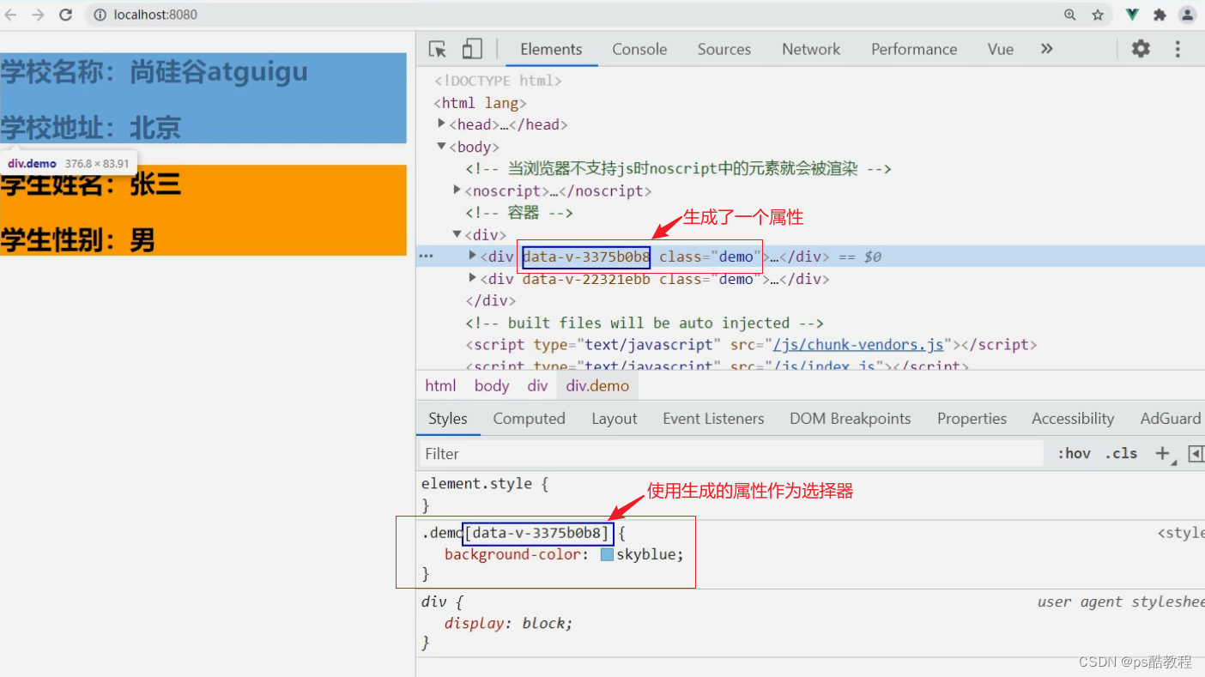Expand the head element node
Image resolution: width=1205 pixels, height=677 pixels.
pos(442,124)
